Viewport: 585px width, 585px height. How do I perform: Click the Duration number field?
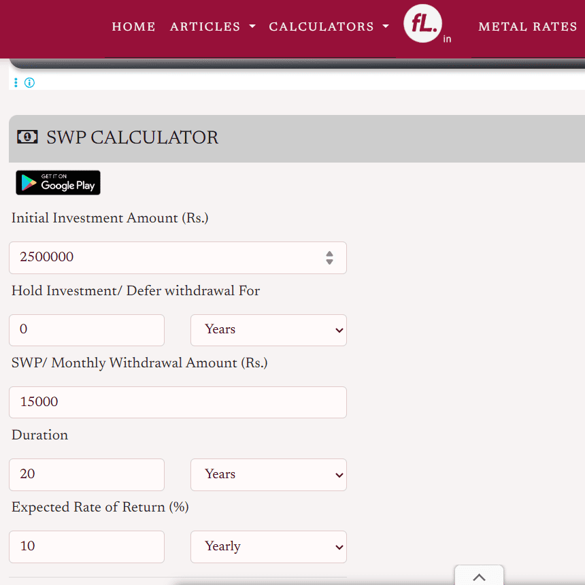86,475
